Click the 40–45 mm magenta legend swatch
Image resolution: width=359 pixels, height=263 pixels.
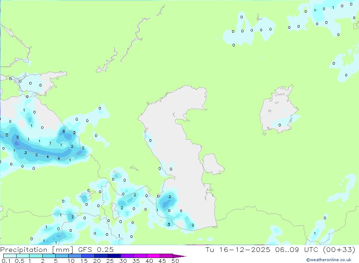(x=153, y=256)
